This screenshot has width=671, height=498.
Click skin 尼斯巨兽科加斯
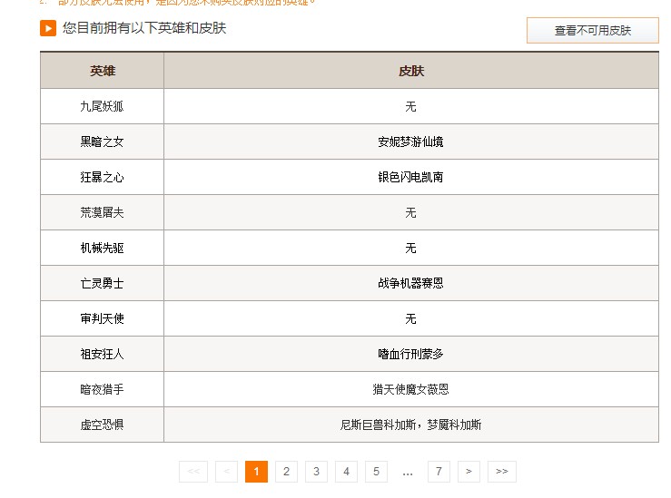tap(379, 425)
